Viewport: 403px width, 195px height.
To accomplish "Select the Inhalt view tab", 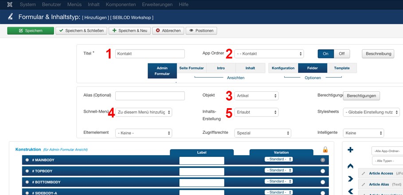I will [x=250, y=68].
